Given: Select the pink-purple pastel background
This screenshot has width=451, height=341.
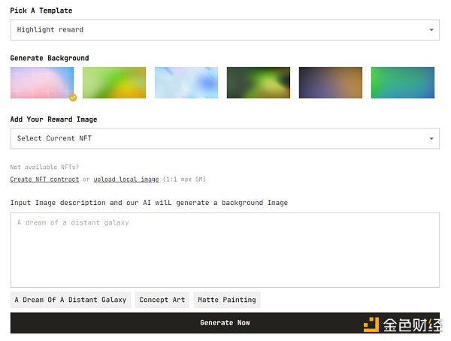Looking at the screenshot, I should (x=42, y=83).
